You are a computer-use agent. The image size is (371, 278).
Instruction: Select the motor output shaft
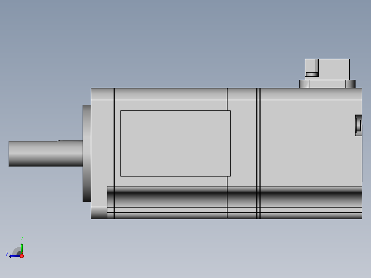pos(46,153)
